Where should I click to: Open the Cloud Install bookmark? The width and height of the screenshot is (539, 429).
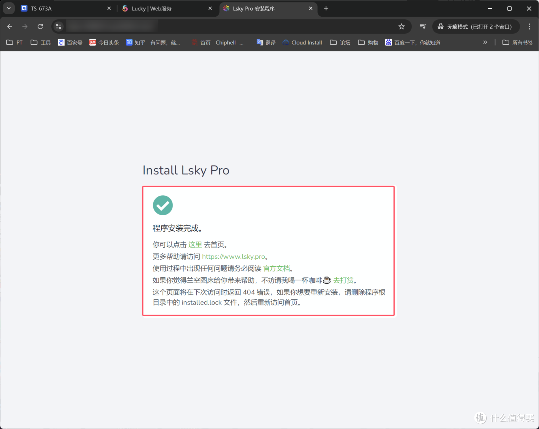302,42
